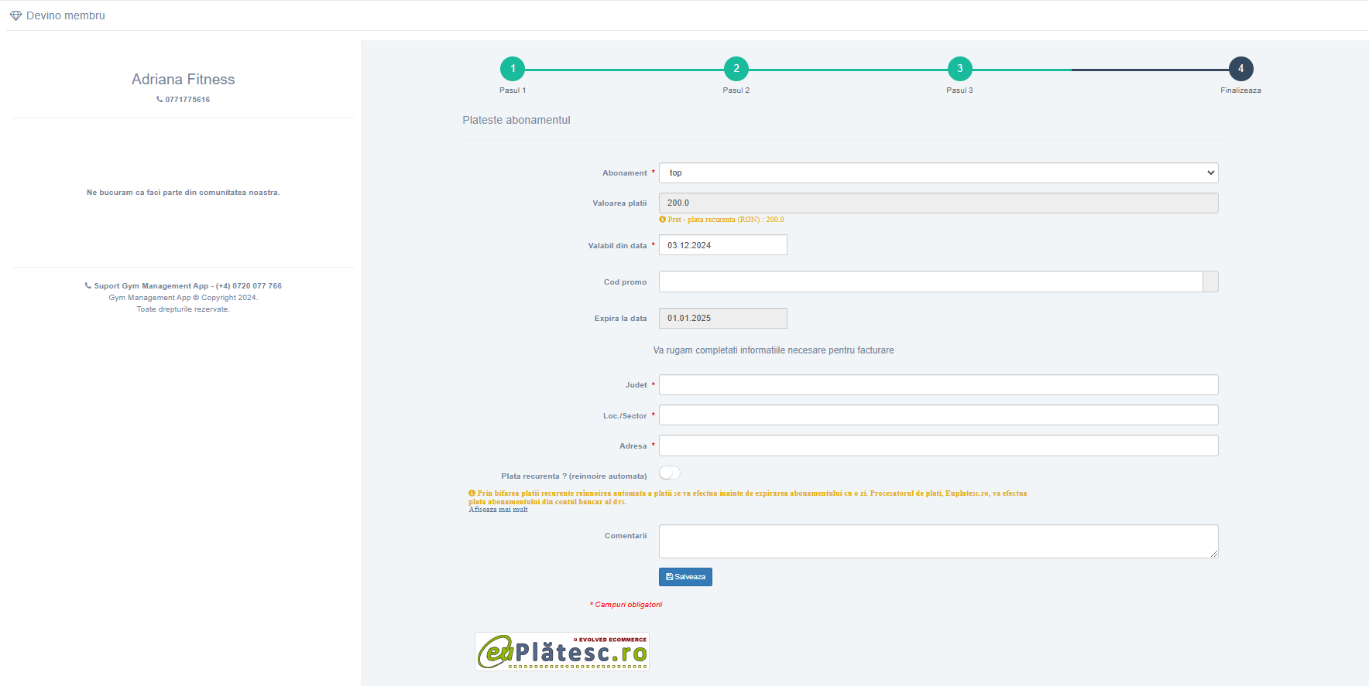Screen dimensions: 1369x686
Task: Click the Adriana Fitness title
Action: point(184,79)
